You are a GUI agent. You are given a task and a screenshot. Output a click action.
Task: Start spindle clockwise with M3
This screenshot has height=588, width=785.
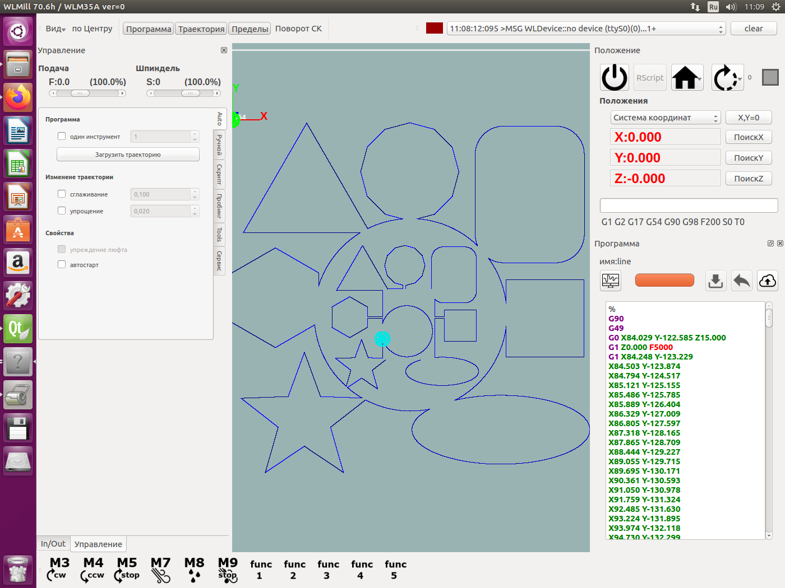(x=58, y=569)
